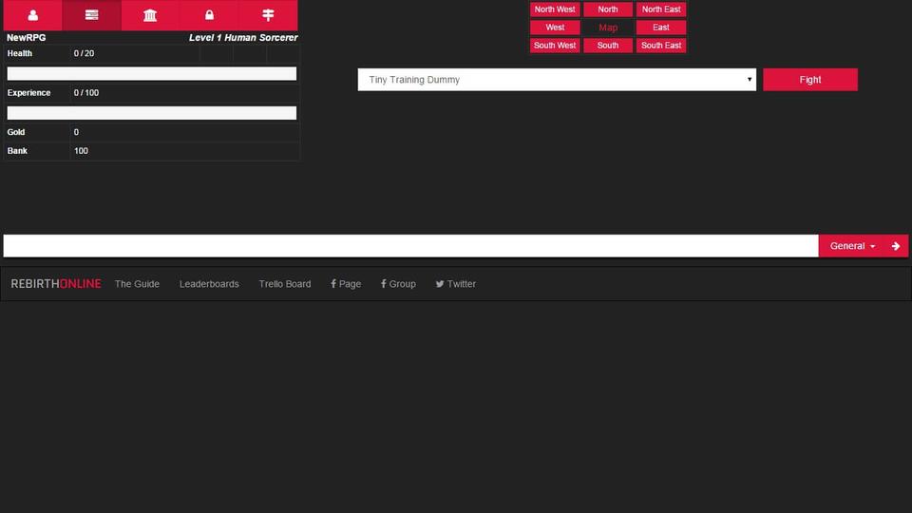Open the character profile icon tab
912x513 pixels.
(x=33, y=15)
